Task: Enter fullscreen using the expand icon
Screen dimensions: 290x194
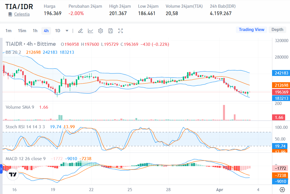Action: pos(120,31)
